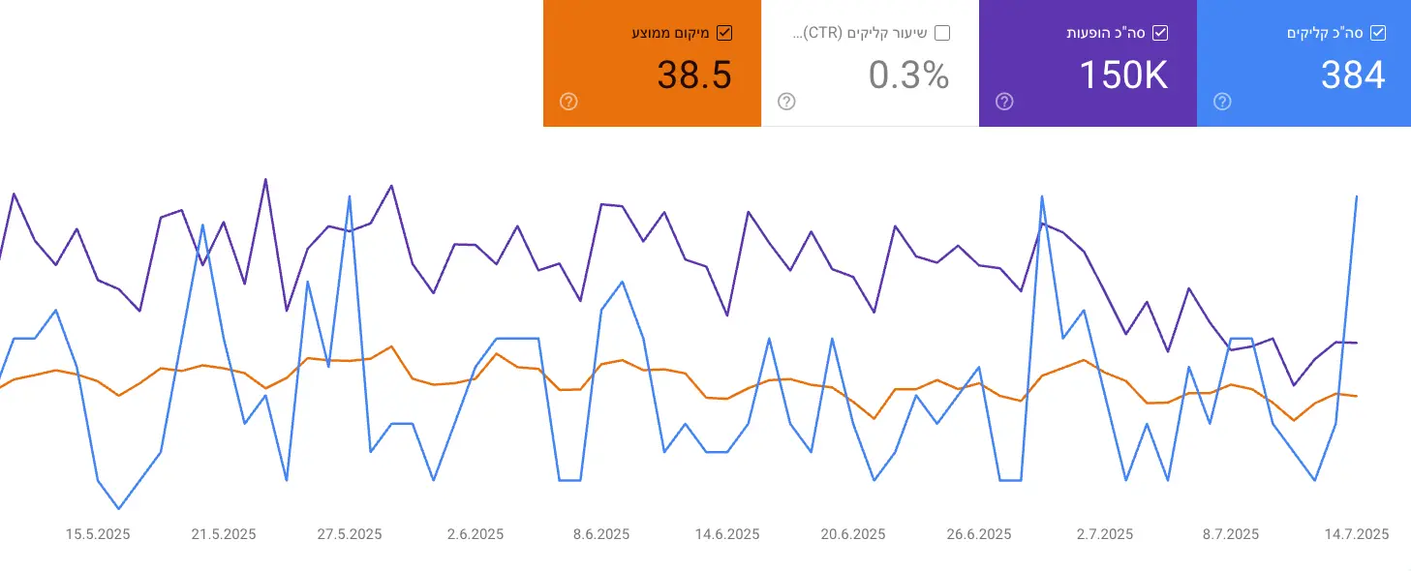Enable the שיעור קליקים (CTR) checkbox
The height and width of the screenshot is (571, 1411).
click(x=942, y=33)
